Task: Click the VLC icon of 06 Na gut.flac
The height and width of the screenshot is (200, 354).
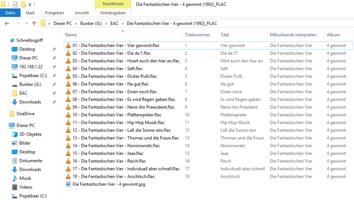Action: 68,84
